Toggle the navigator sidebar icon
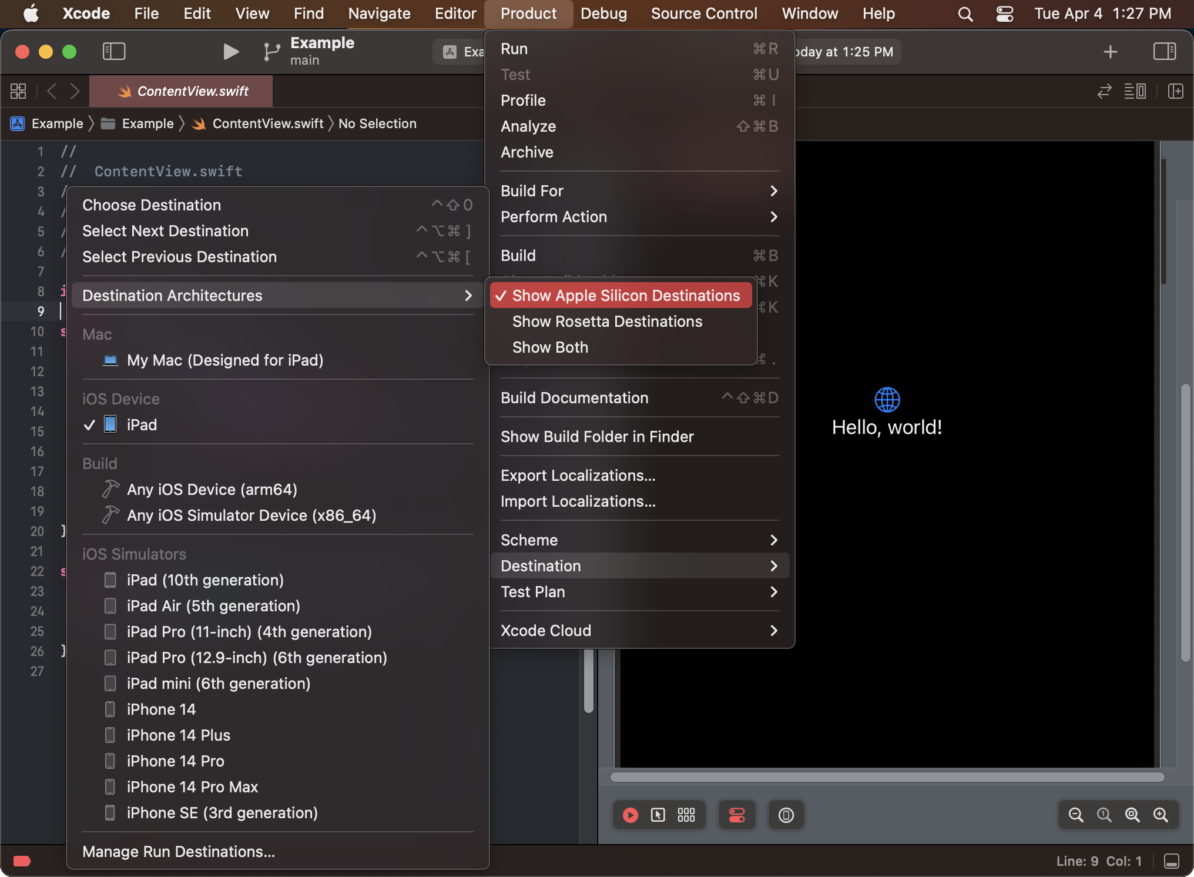This screenshot has width=1194, height=877. 114,52
